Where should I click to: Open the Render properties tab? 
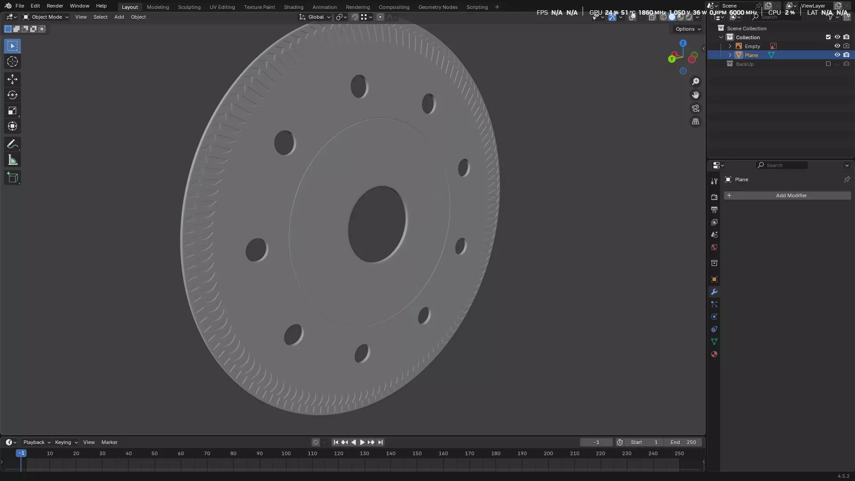(x=714, y=197)
